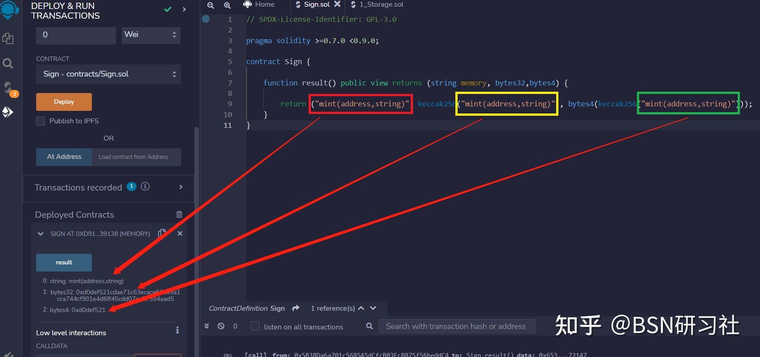Click the value amount input field
This screenshot has width=760, height=357.
76,35
